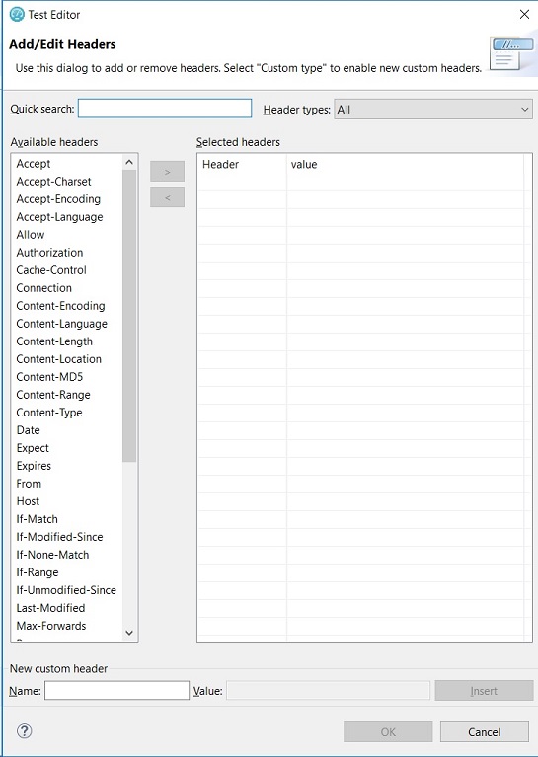This screenshot has height=757, width=538.
Task: Click the remove header left-arrow button
Action: 167,197
